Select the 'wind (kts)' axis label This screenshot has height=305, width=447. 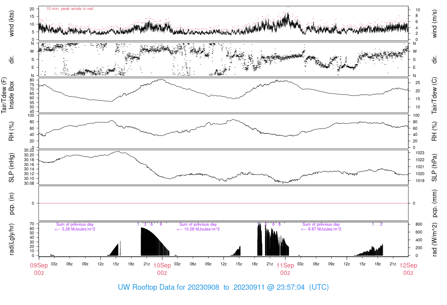click(11, 24)
